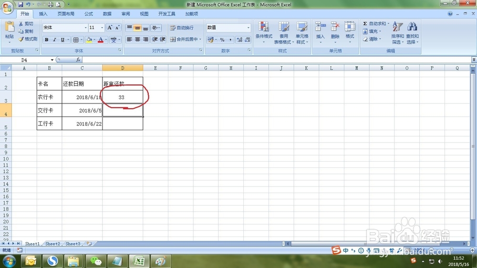Center text horizontally
The height and width of the screenshot is (268, 477).
137,39
